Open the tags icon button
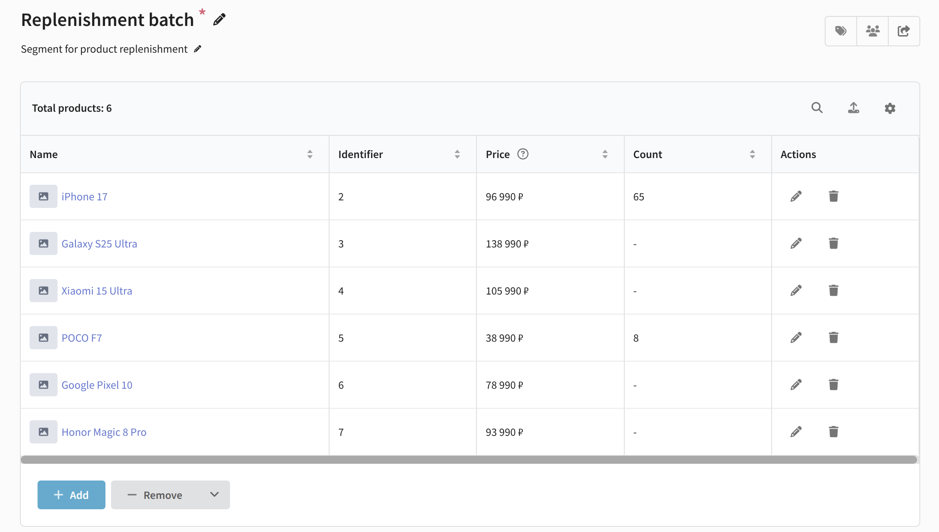This screenshot has height=532, width=939. tap(841, 31)
